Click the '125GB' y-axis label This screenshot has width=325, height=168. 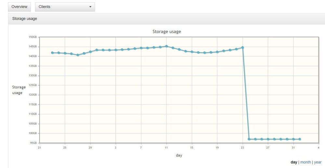[x=32, y=85]
